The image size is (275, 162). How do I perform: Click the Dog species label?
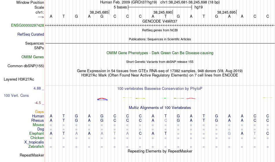pos(41,129)
